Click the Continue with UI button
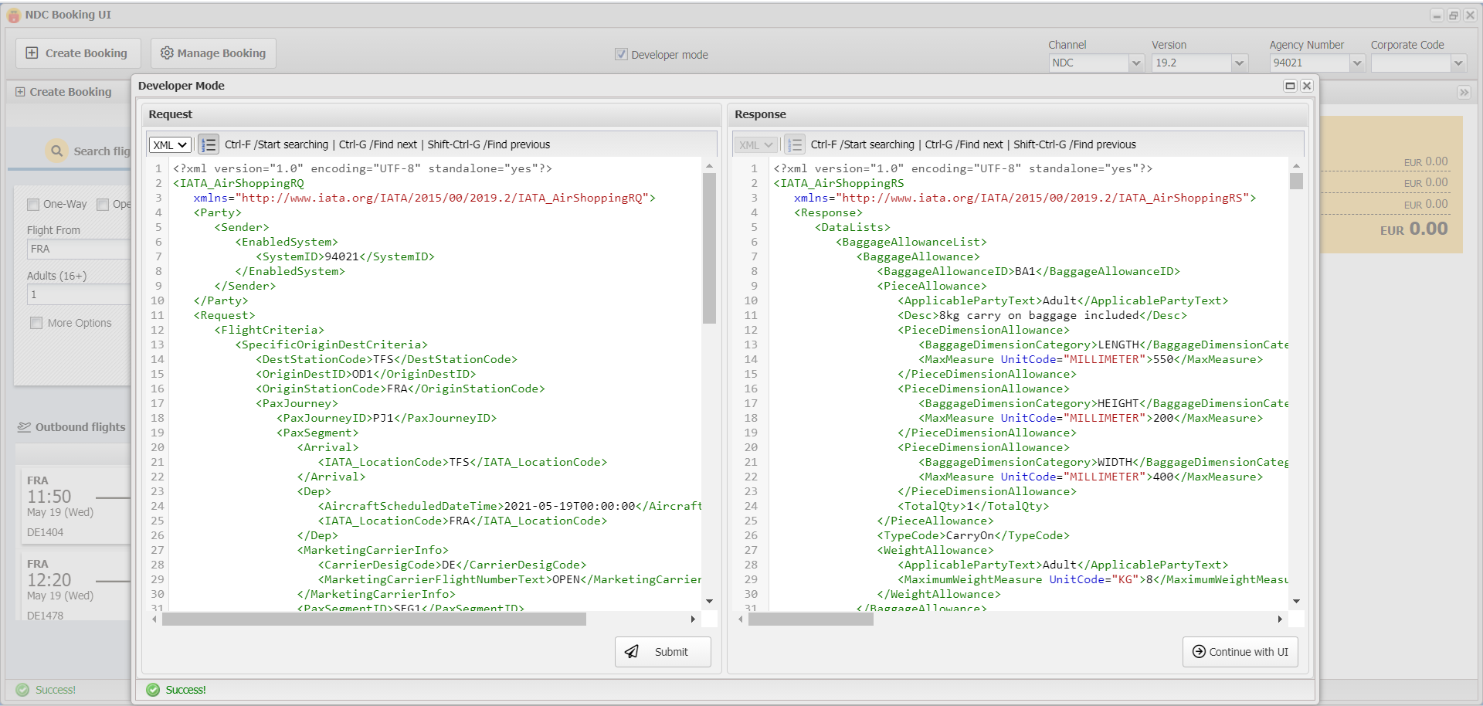This screenshot has height=706, width=1483. tap(1240, 651)
